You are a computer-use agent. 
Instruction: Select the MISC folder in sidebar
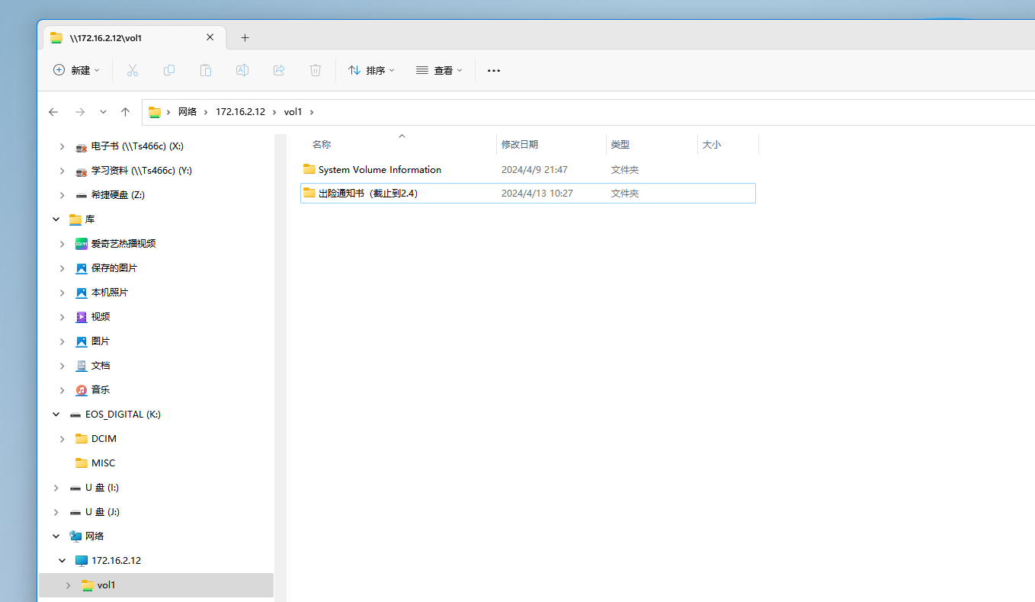[x=103, y=463]
